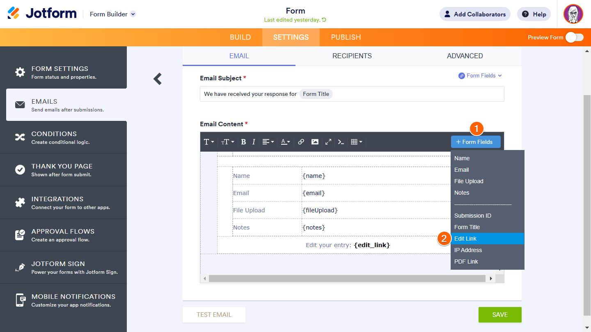Viewport: 591px width, 332px height.
Task: Open the font family dropdown in the editor
Action: [x=209, y=142]
